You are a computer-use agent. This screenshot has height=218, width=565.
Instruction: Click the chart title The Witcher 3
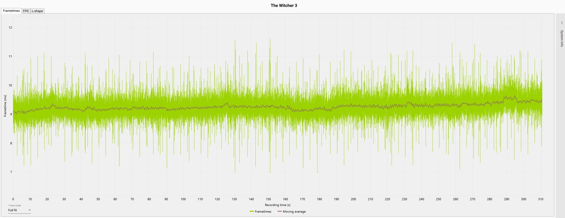(x=284, y=5)
